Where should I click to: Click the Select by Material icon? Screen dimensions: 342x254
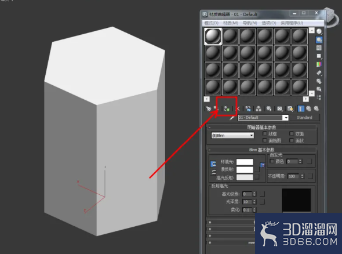[319, 89]
